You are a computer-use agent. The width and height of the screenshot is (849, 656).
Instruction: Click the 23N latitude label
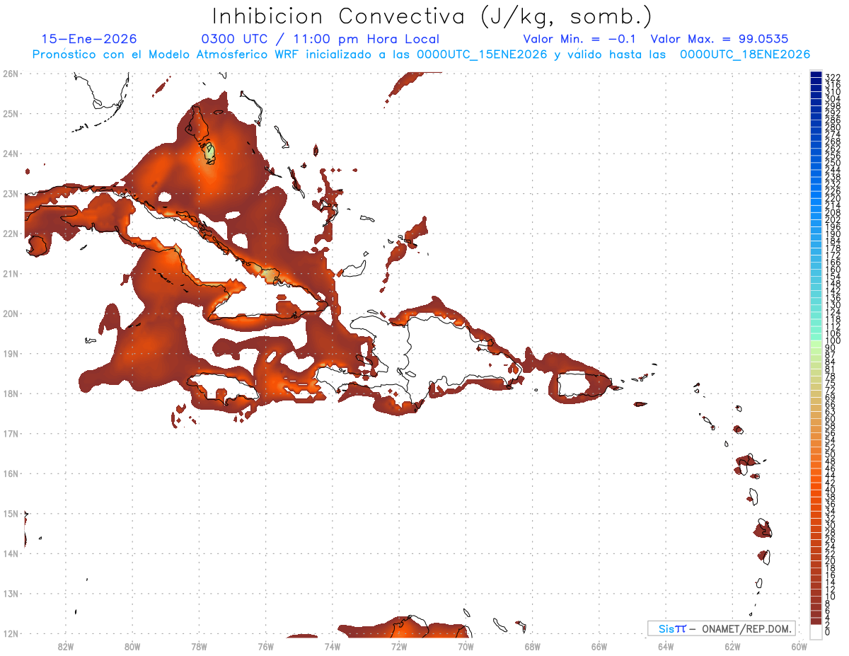pyautogui.click(x=10, y=193)
